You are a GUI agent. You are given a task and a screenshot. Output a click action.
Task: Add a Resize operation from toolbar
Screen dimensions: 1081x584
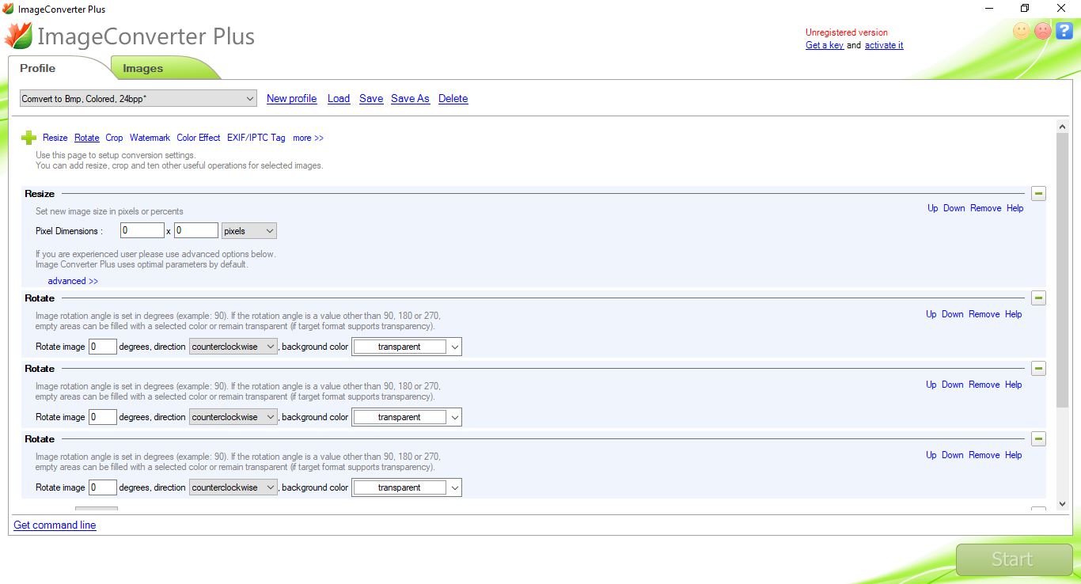(55, 138)
